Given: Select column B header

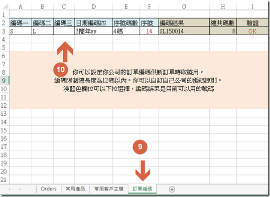Looking at the screenshot, I should [x=43, y=7].
